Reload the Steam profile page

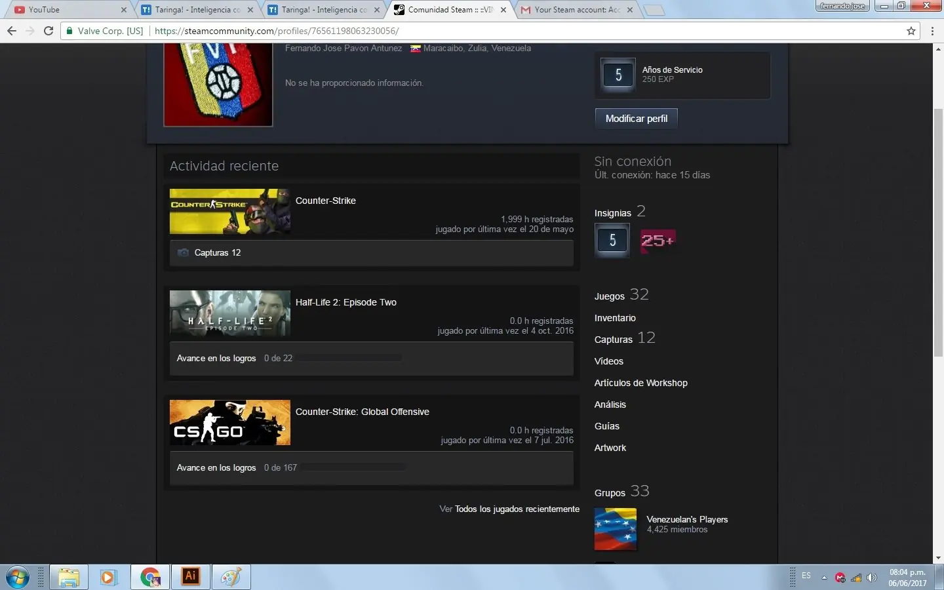click(x=49, y=31)
